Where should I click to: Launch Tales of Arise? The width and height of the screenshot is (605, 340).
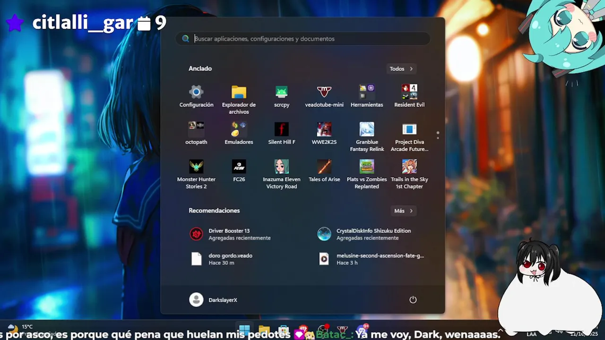324,171
